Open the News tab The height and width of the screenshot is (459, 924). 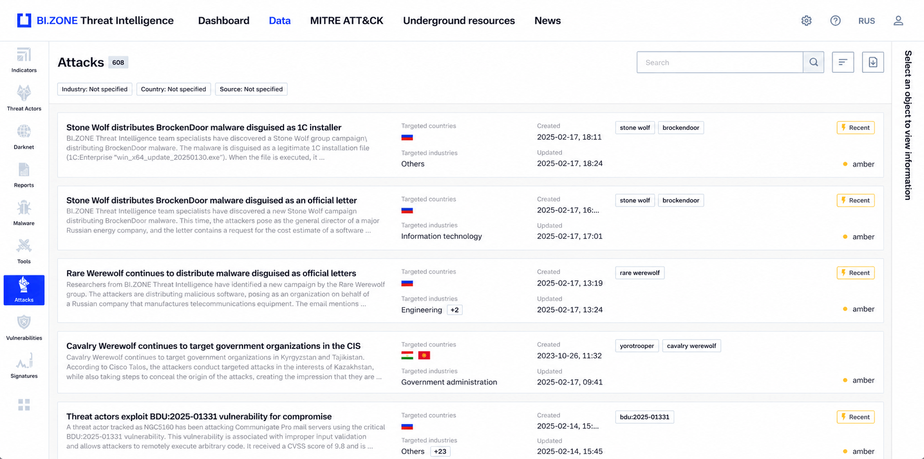547,21
